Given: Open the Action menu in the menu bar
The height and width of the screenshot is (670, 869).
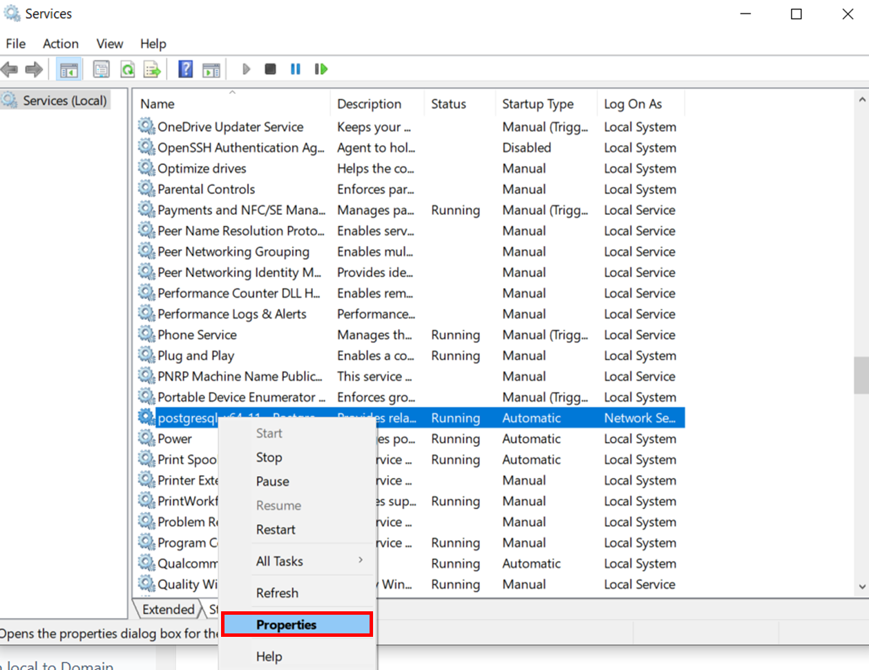Looking at the screenshot, I should 60,44.
